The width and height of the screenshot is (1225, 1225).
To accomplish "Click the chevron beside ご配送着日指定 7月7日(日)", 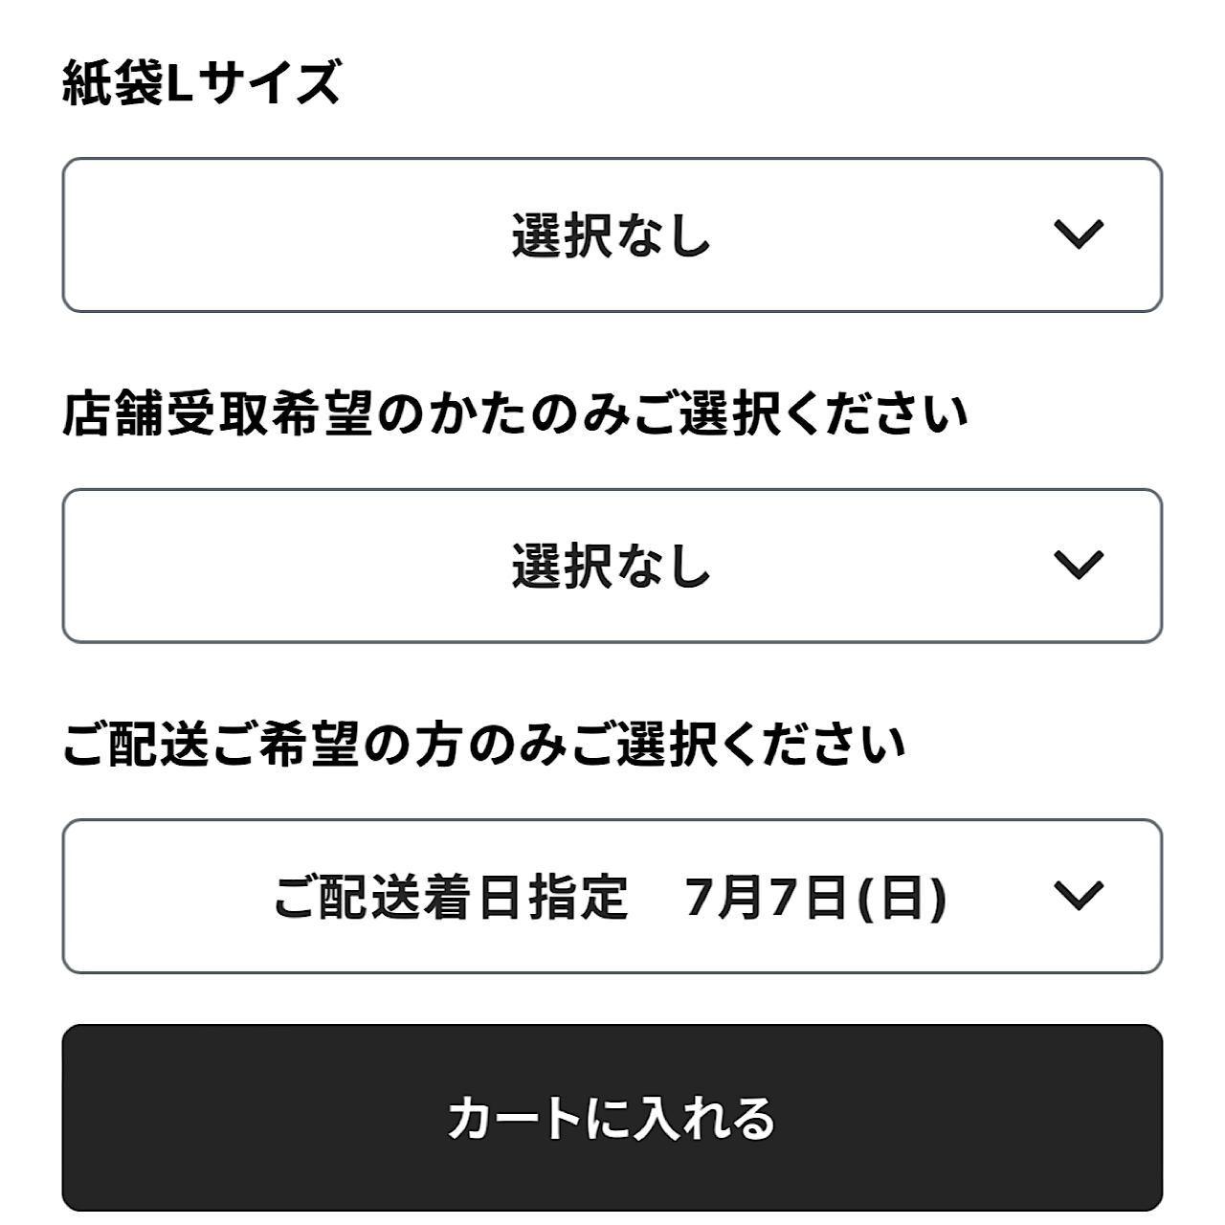I will [x=1078, y=896].
